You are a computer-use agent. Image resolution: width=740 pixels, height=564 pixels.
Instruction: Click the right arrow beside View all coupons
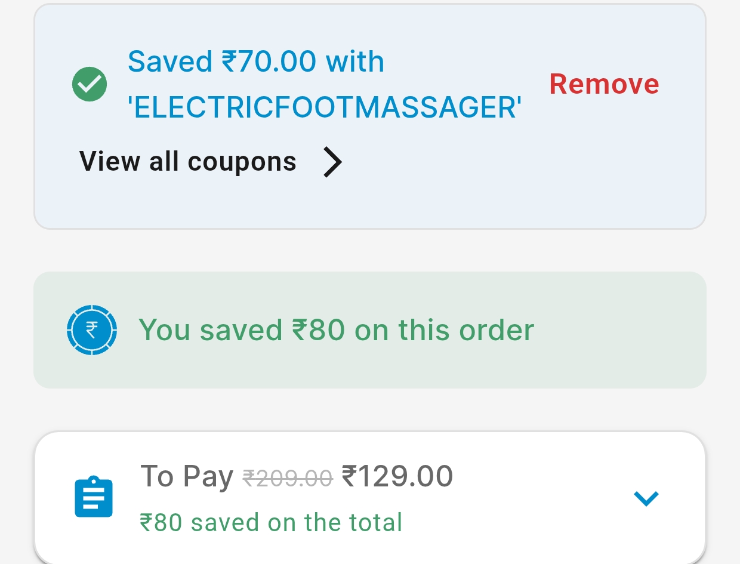click(x=332, y=162)
